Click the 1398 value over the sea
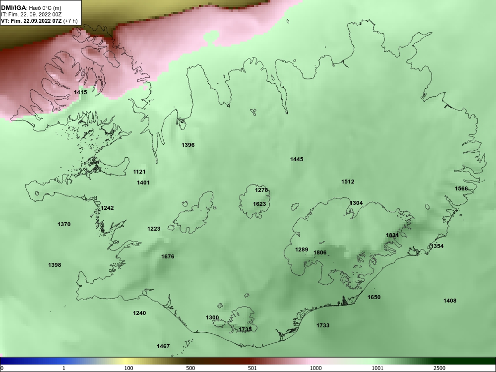Screen dimensions: 496x372 point(55,265)
